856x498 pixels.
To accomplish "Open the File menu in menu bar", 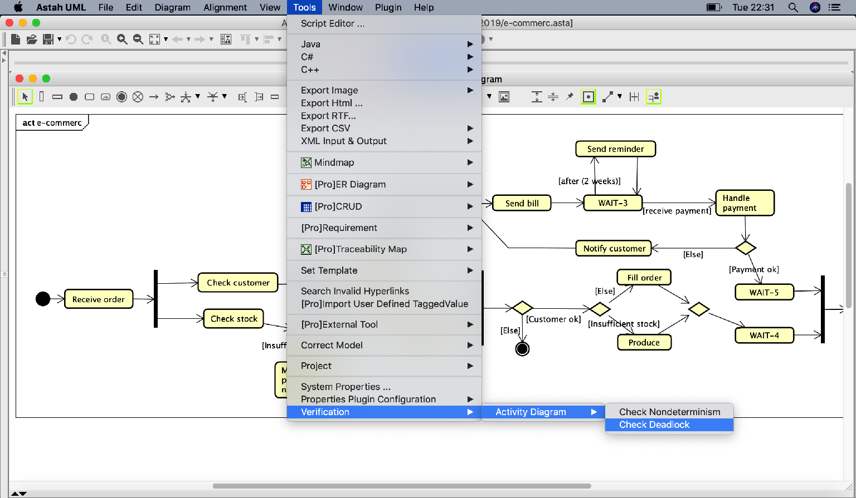I will pos(106,7).
